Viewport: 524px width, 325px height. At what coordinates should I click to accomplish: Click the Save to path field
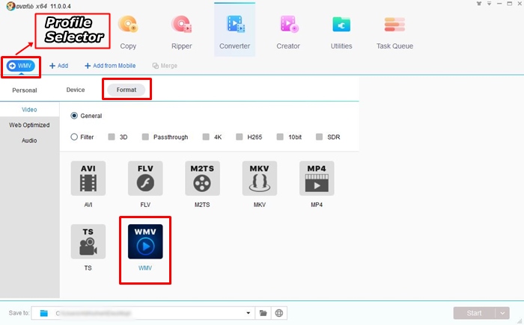pos(143,313)
